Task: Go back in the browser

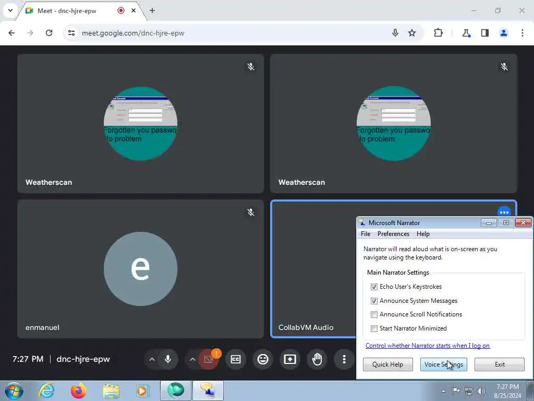Action: pyautogui.click(x=11, y=33)
